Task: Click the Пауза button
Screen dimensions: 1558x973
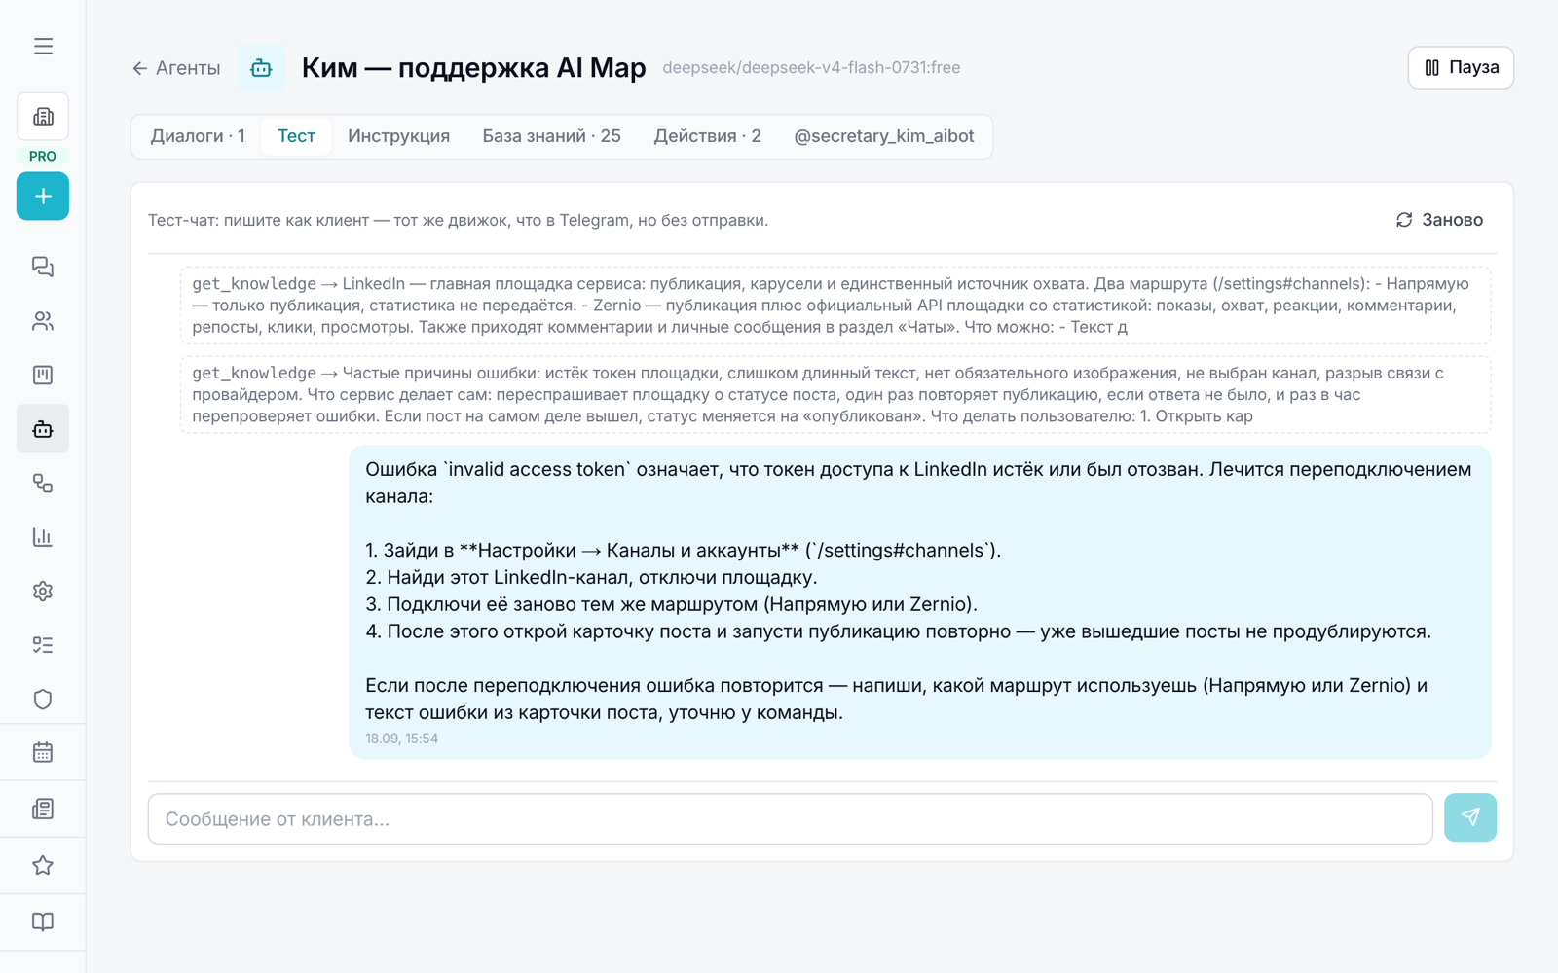Action: [x=1461, y=67]
